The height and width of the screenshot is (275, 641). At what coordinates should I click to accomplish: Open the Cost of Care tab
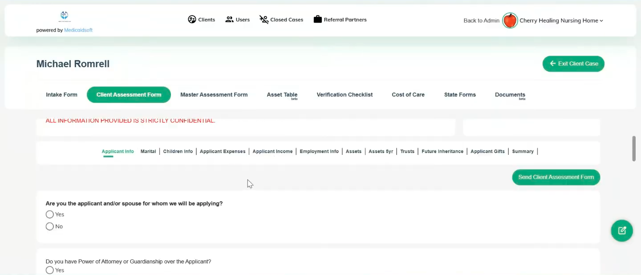(408, 95)
